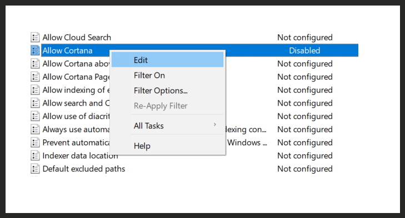Open the All Tasks submenu
This screenshot has height=218, width=405.
pos(167,126)
